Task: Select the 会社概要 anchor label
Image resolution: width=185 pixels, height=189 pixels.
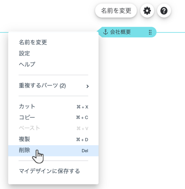Action: tap(127, 32)
